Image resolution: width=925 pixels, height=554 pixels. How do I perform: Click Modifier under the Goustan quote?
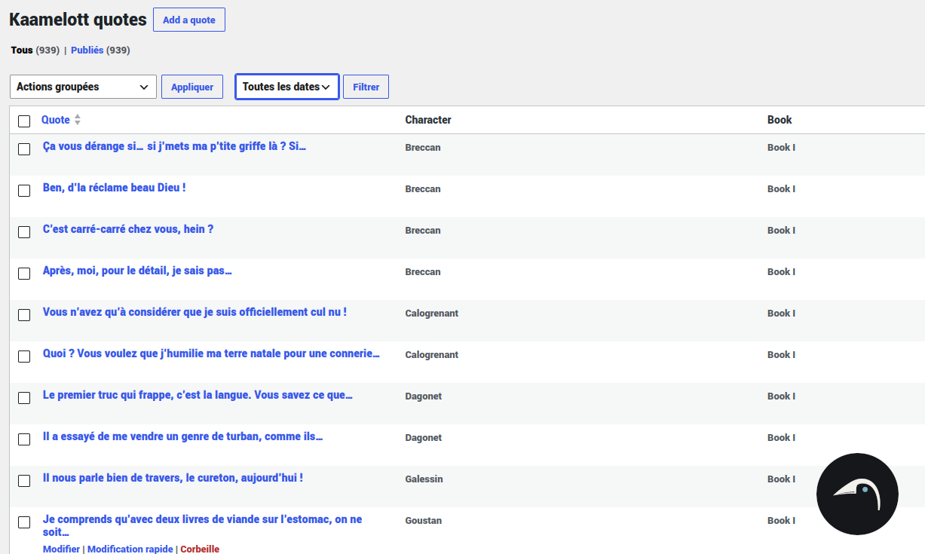(61, 549)
